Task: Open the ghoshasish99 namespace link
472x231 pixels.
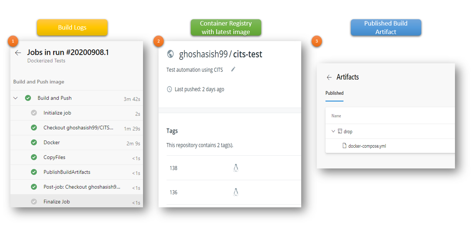Action: pos(203,54)
